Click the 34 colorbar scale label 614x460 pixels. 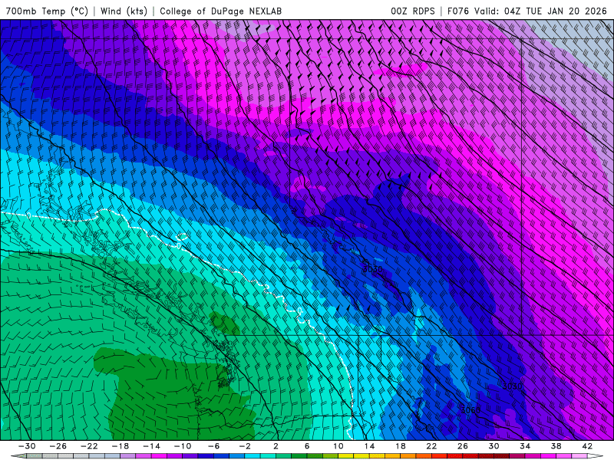525,446
